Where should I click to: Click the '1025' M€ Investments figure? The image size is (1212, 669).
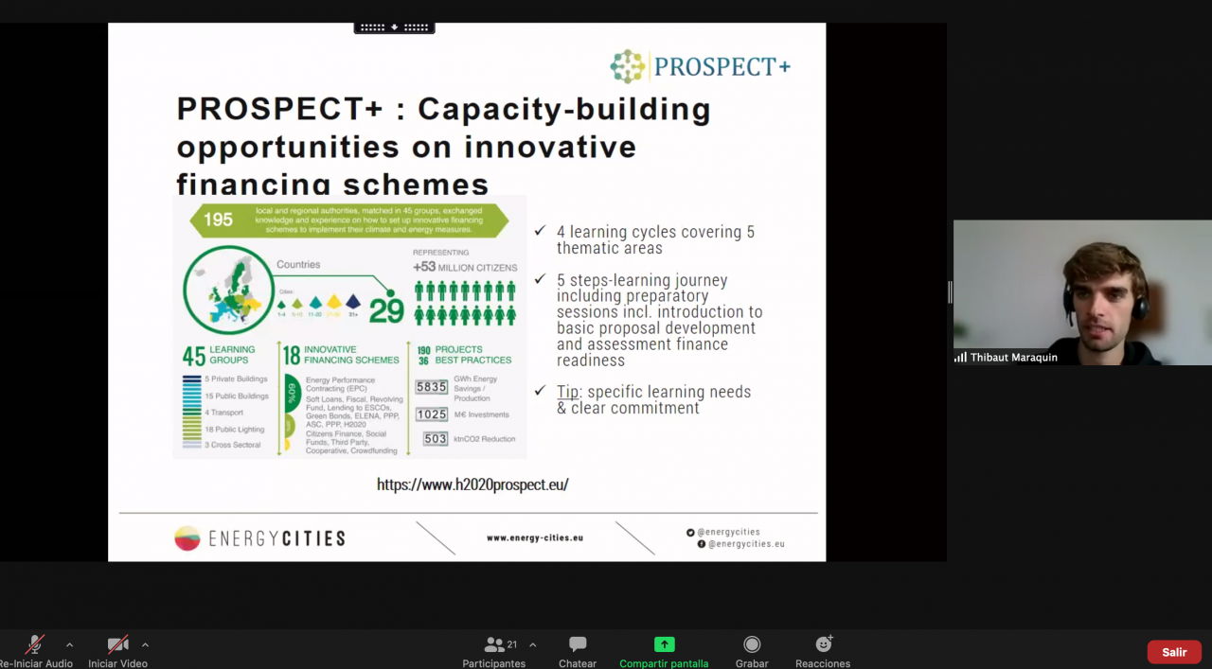point(431,414)
